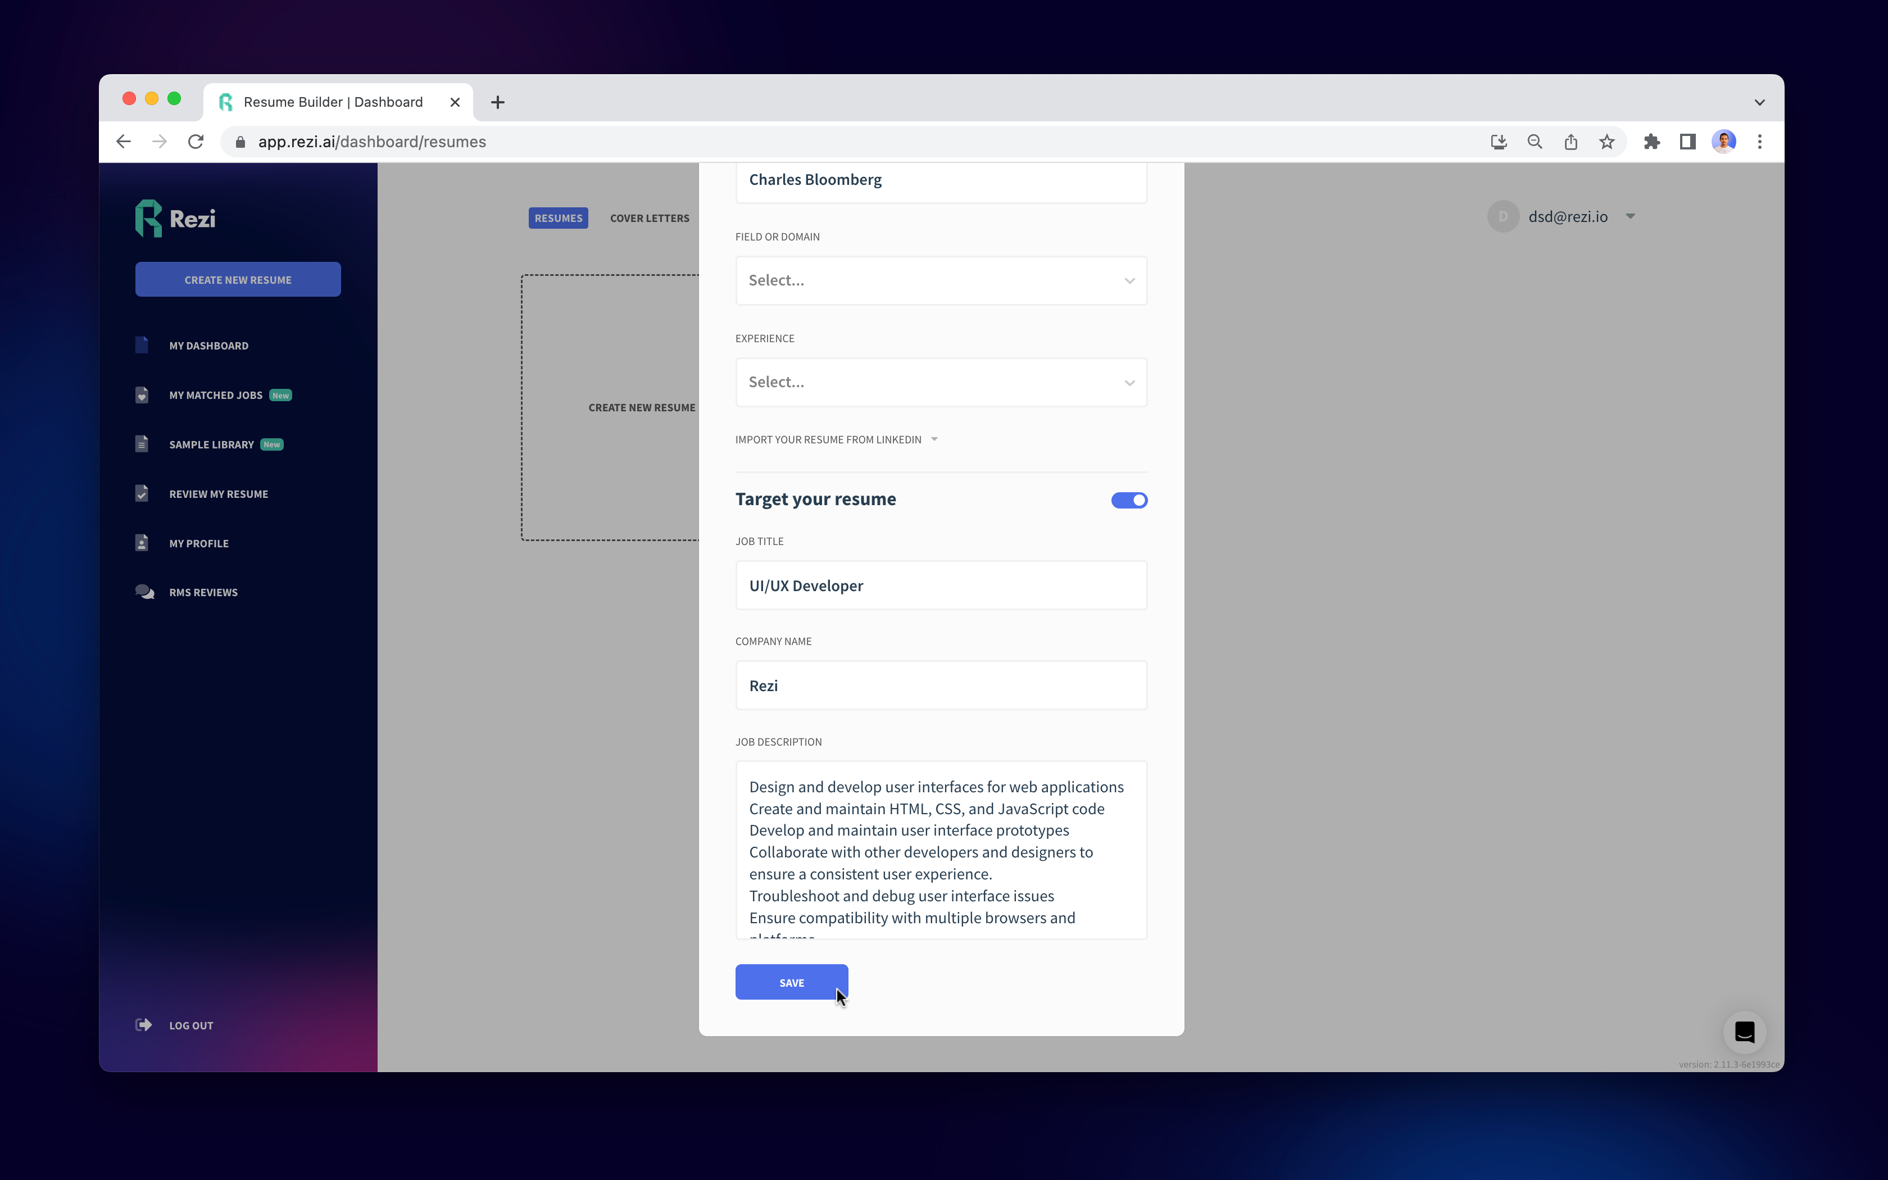Open the Field or Domain dropdown
Image resolution: width=1888 pixels, height=1180 pixels.
click(941, 280)
